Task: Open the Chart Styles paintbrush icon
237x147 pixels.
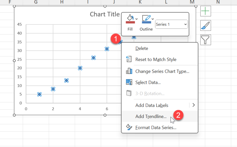Action: 206,25
